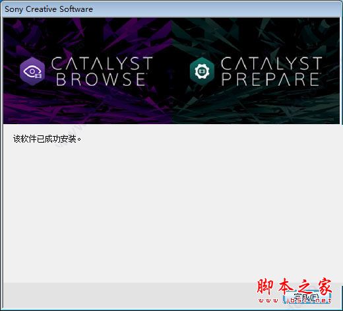Screen dimensions: 343x311
Task: Click the 完成(F) finish button
Action: (307, 297)
